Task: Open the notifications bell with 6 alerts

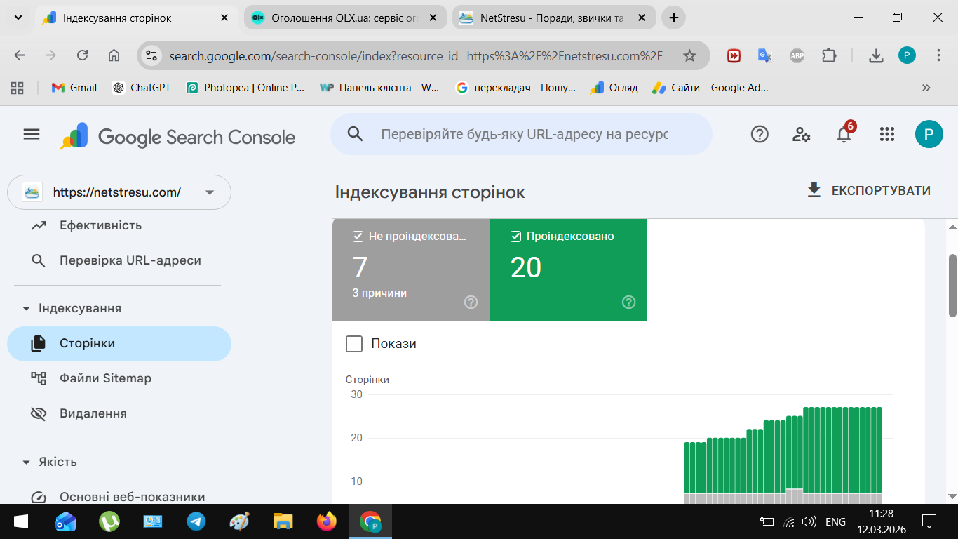Action: (x=844, y=135)
